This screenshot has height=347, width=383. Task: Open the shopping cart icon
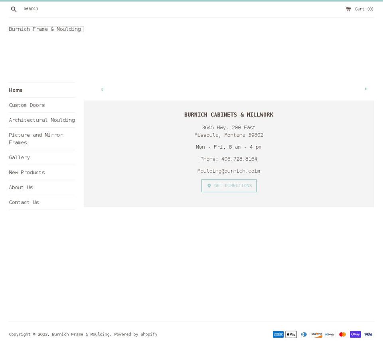click(348, 9)
